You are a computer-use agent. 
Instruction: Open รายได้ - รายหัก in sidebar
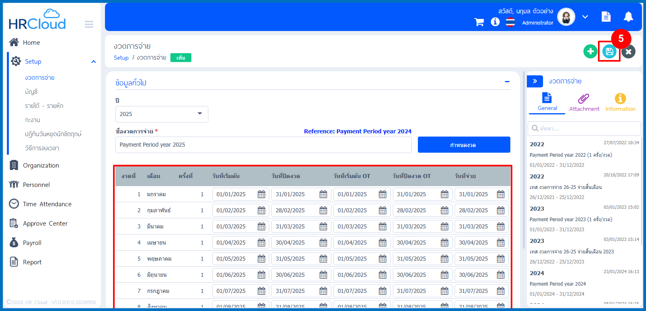click(x=44, y=106)
